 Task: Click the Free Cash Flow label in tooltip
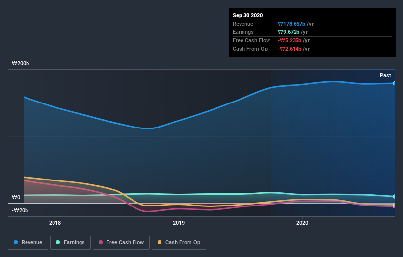251,40
